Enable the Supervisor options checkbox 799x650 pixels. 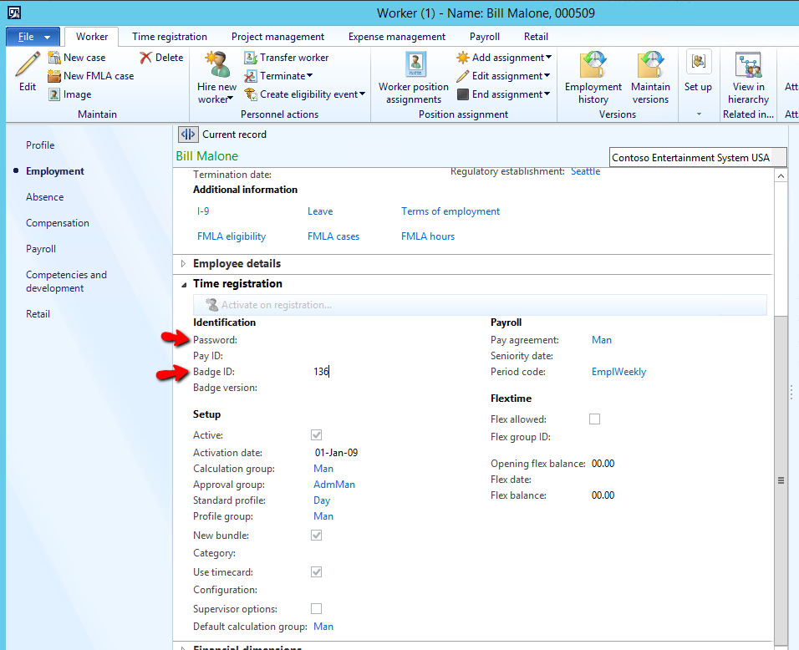tap(316, 609)
